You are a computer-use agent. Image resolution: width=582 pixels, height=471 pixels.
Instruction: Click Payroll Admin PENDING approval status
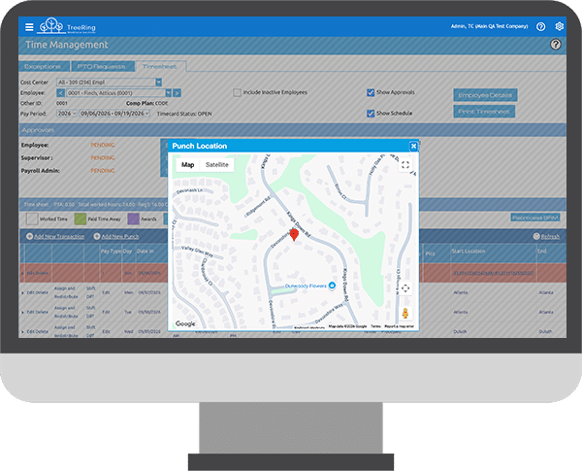pos(103,171)
